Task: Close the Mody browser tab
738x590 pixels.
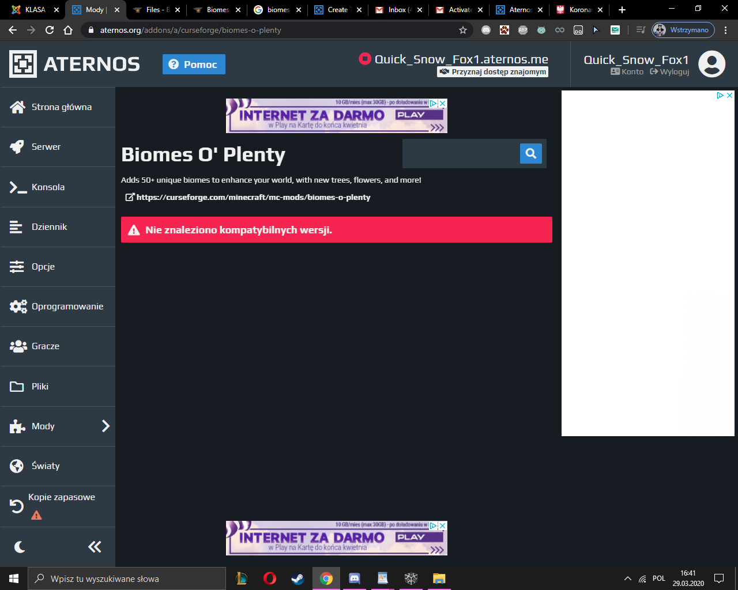Action: (x=117, y=10)
